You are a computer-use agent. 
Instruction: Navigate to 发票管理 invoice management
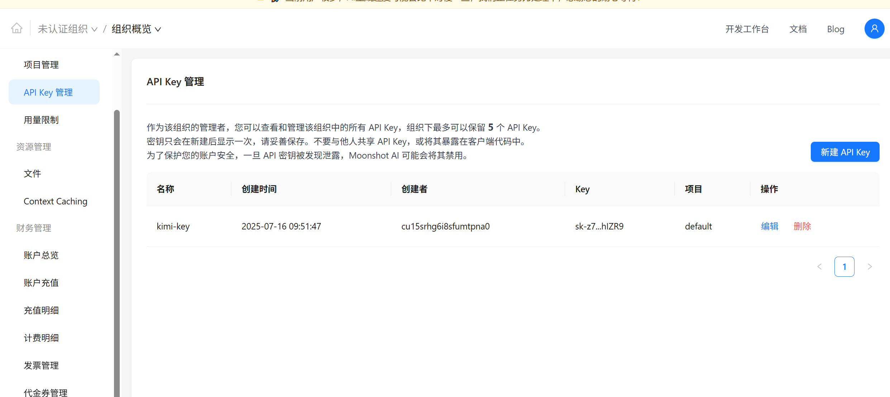tap(41, 365)
